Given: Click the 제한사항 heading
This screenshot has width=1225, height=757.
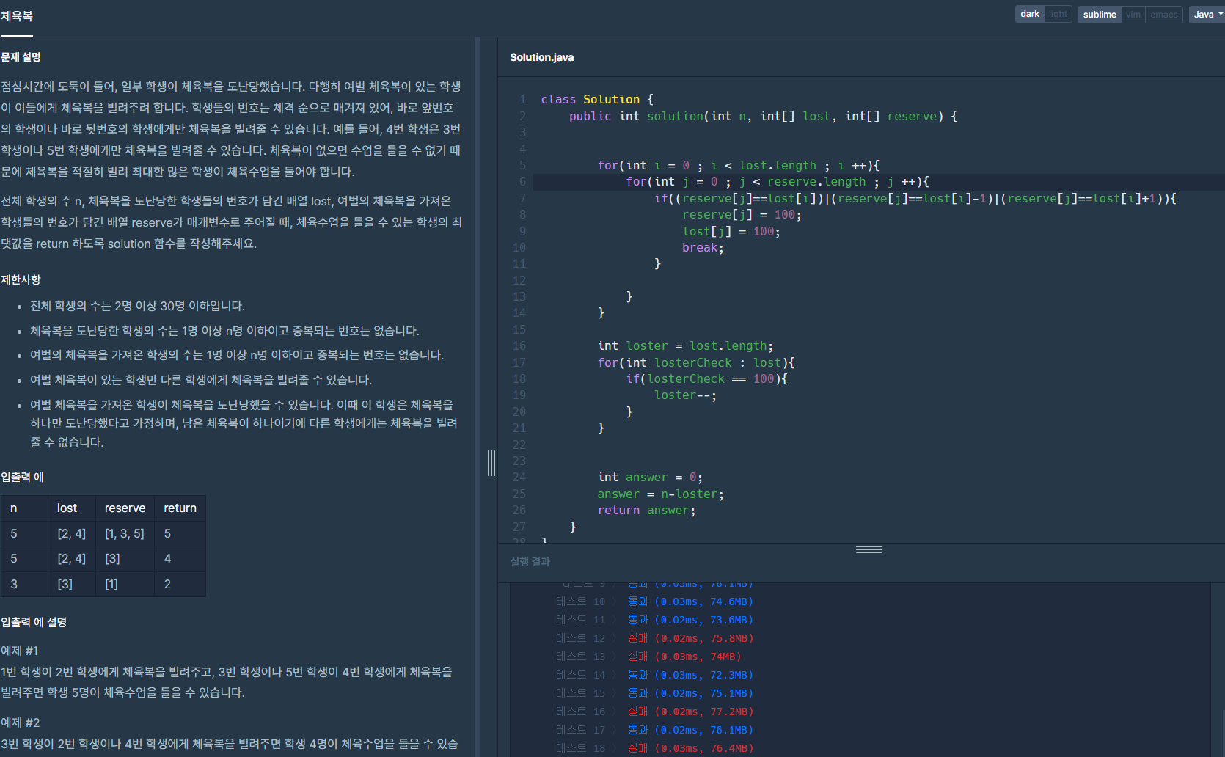Looking at the screenshot, I should click(x=21, y=280).
